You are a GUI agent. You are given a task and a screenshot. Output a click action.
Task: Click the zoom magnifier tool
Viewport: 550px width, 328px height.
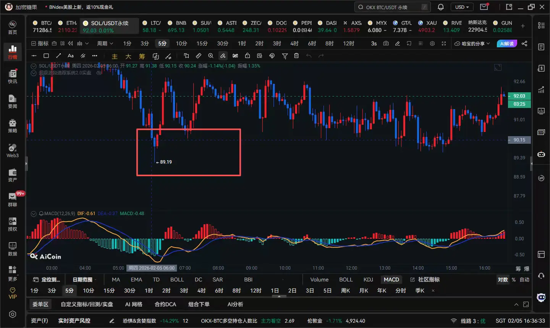pyautogui.click(x=210, y=56)
